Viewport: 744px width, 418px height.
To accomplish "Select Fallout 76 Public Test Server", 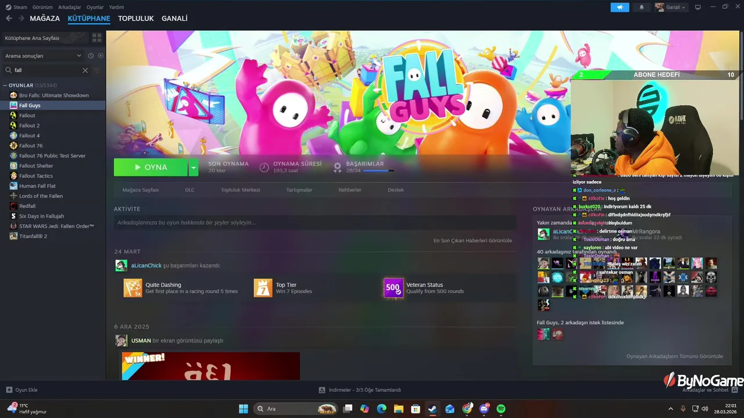I will pyautogui.click(x=53, y=156).
